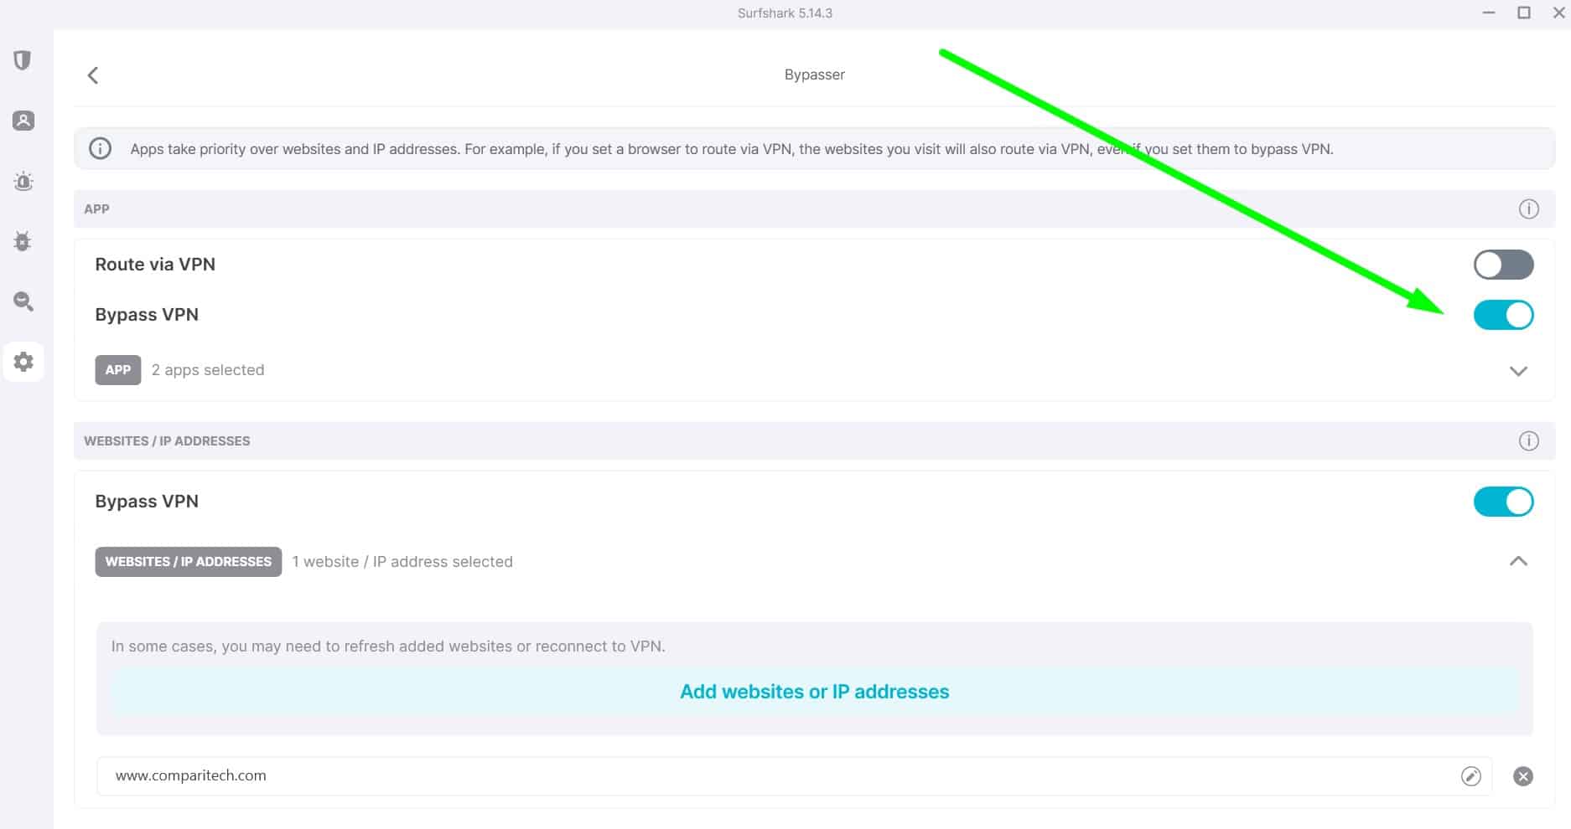
Task: Click the www.comparitech.com field
Action: [794, 776]
